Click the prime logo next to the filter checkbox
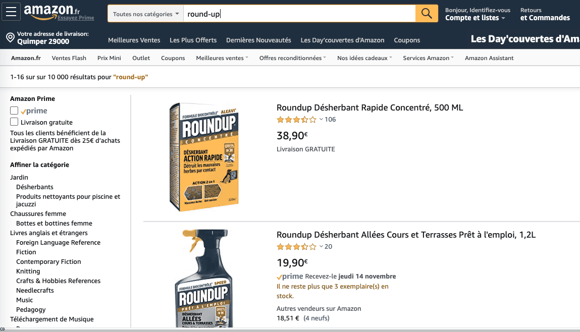 35,110
